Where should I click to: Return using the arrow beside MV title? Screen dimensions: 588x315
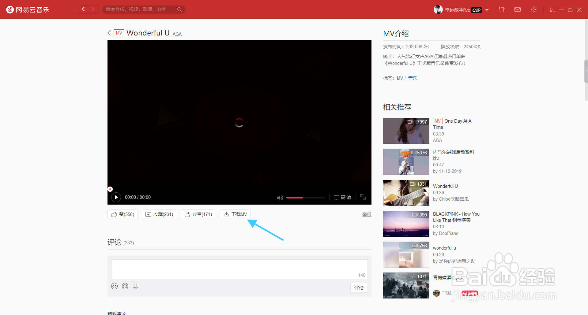coord(109,33)
